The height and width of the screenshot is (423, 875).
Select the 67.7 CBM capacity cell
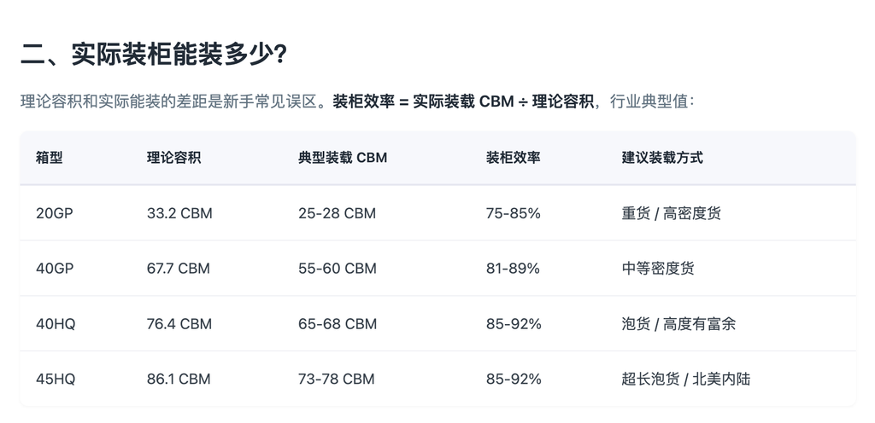pos(179,269)
